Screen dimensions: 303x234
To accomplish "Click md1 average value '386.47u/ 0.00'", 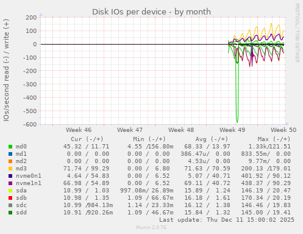I will point(205,154).
